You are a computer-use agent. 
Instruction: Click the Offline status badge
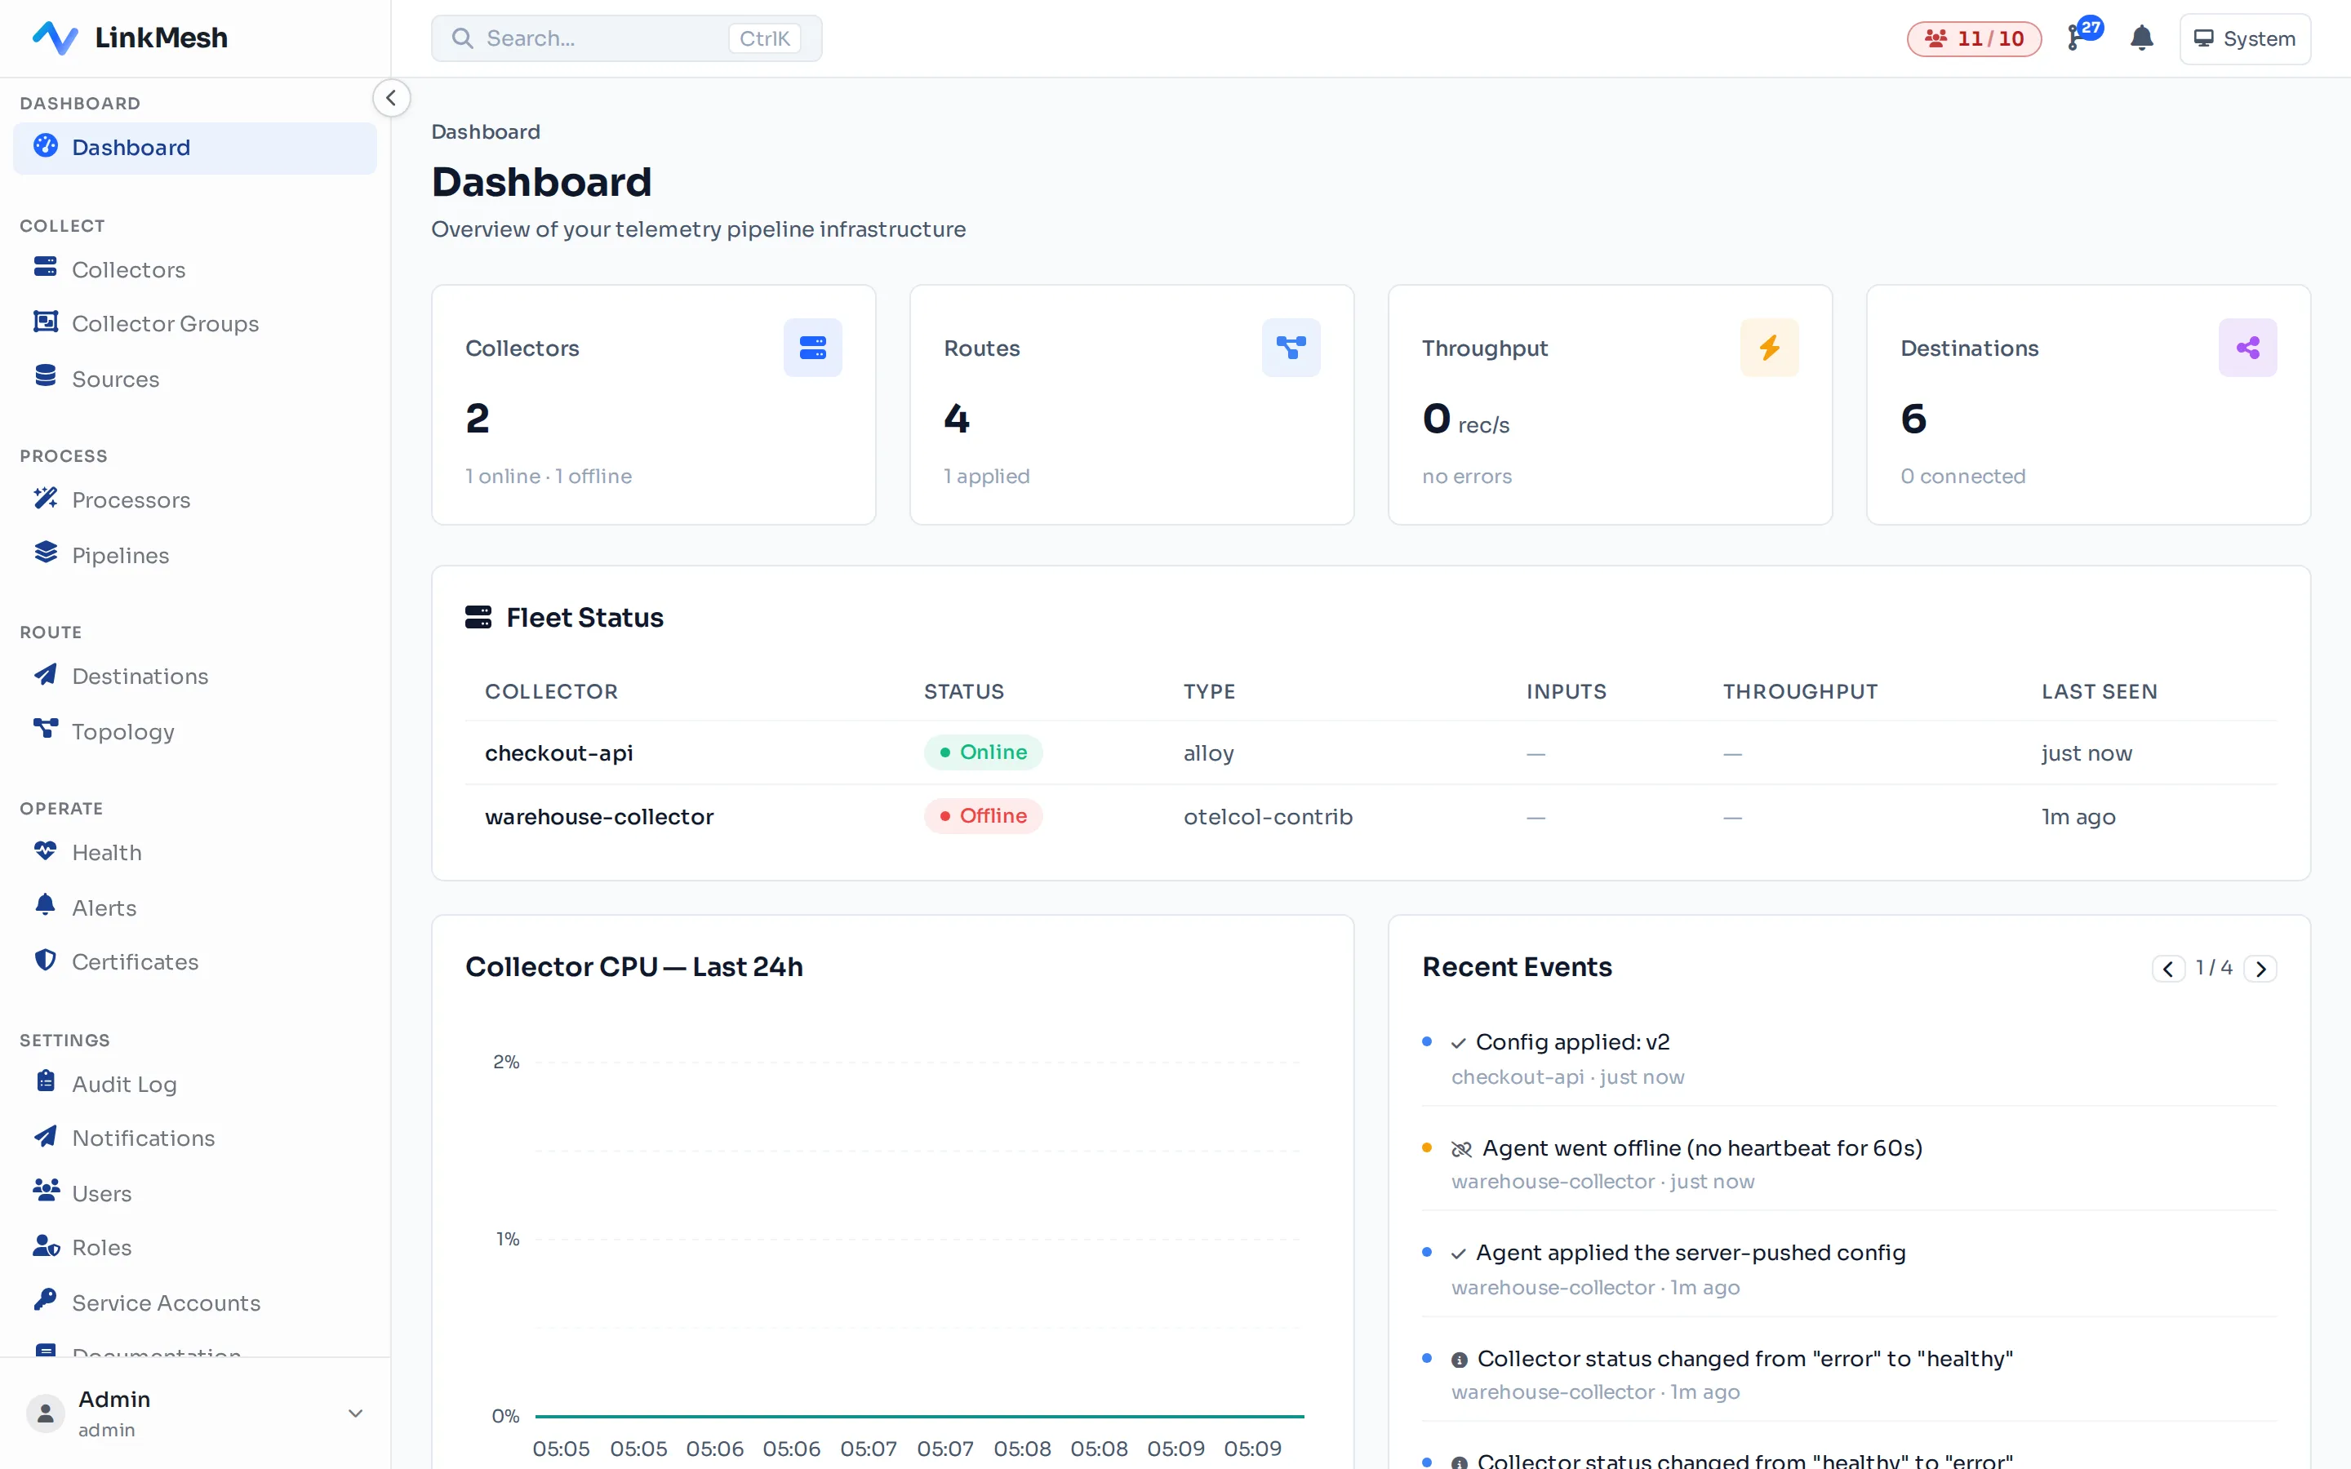point(983,816)
